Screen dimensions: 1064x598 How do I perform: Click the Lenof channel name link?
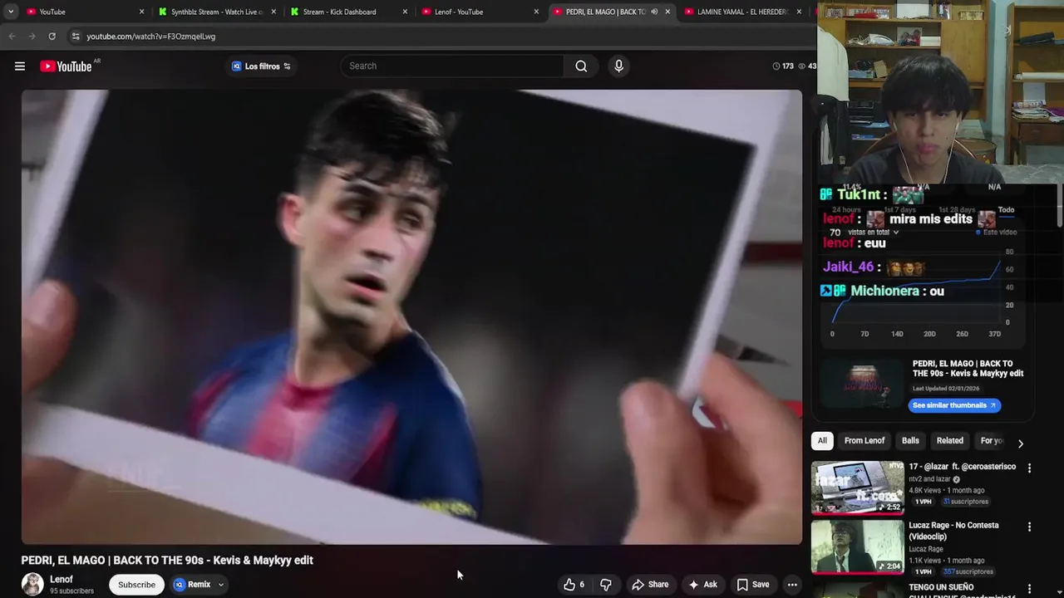pyautogui.click(x=62, y=580)
